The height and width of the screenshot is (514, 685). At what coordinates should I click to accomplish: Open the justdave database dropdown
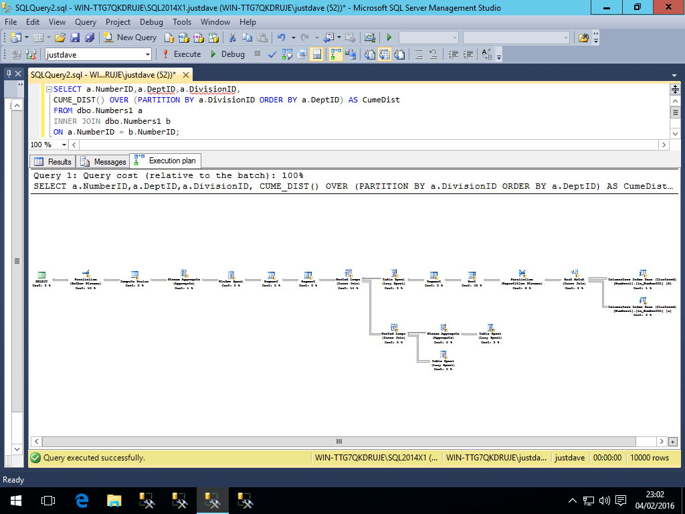(146, 54)
